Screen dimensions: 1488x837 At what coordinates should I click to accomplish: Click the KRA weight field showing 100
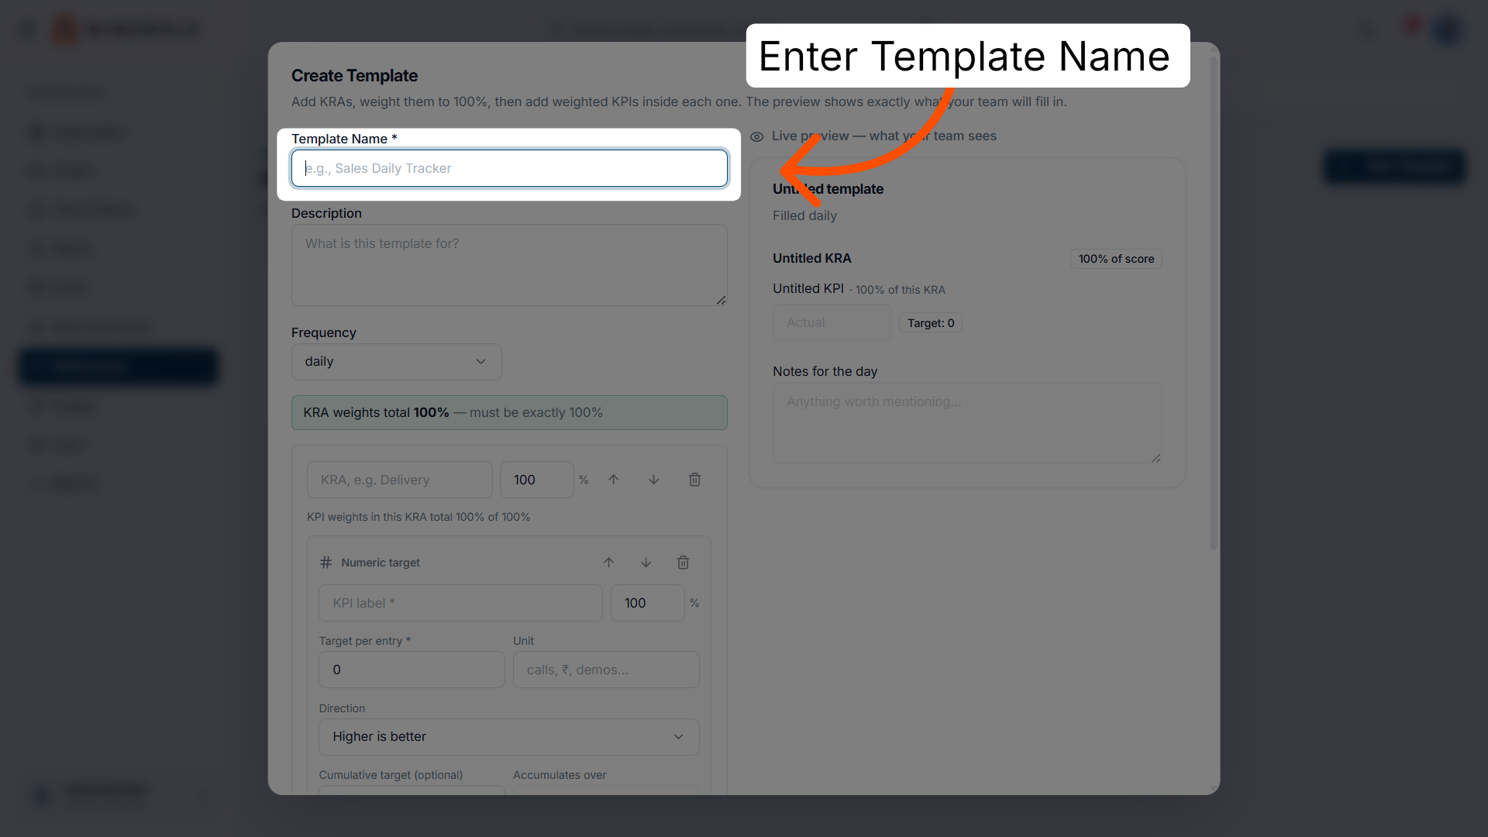point(536,480)
